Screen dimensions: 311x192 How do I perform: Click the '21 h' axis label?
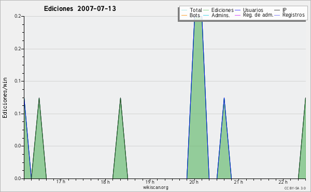(238, 182)
